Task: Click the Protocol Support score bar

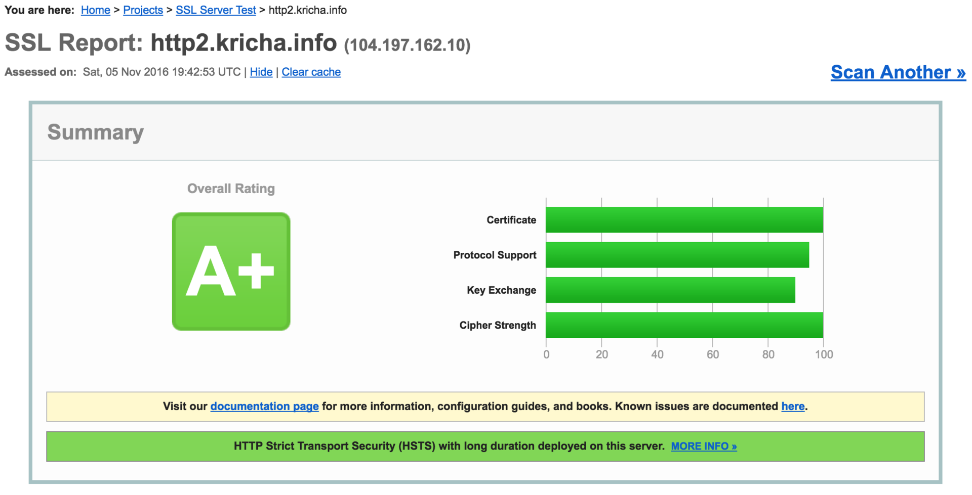Action: click(677, 255)
